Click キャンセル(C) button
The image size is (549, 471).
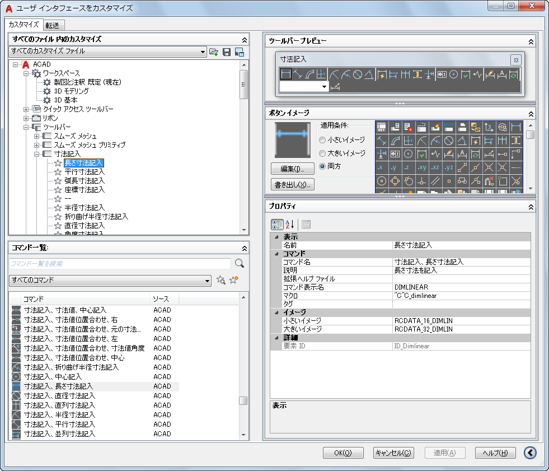(x=393, y=453)
